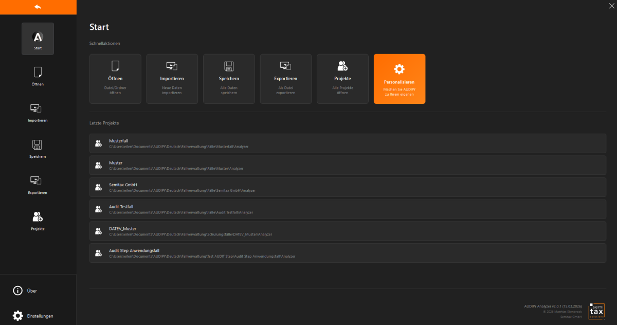The image size is (617, 325).
Task: Click the Speichern quick action tile
Action: (229, 79)
